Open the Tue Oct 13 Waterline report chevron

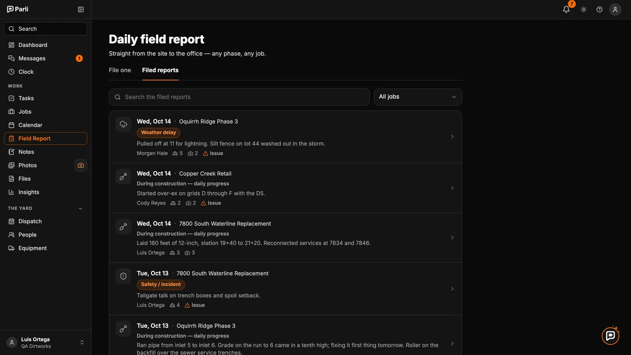tap(452, 289)
